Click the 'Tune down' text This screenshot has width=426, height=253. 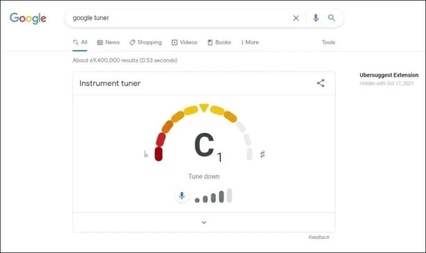(204, 177)
